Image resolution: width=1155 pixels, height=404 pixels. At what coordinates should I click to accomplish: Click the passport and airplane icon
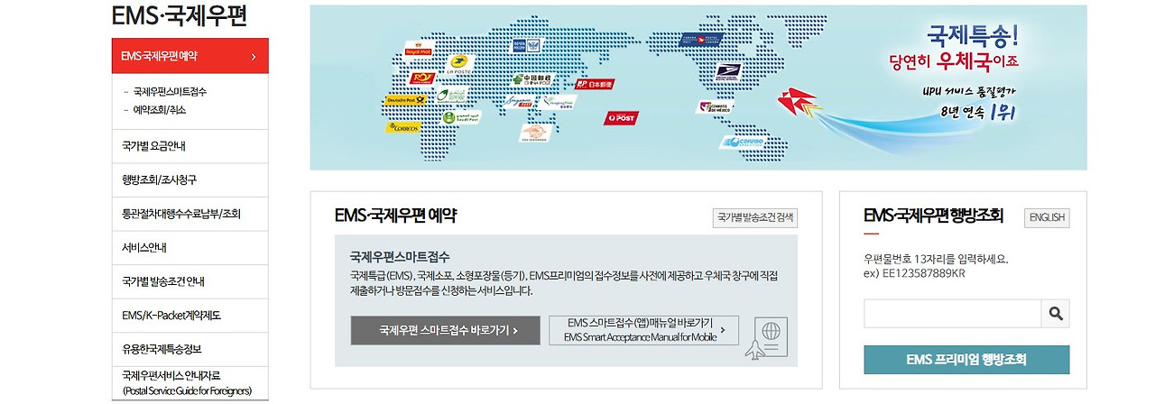click(x=767, y=338)
